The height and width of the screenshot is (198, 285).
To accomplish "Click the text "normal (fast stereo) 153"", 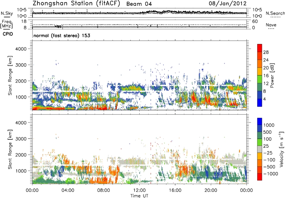I will tap(62, 35).
